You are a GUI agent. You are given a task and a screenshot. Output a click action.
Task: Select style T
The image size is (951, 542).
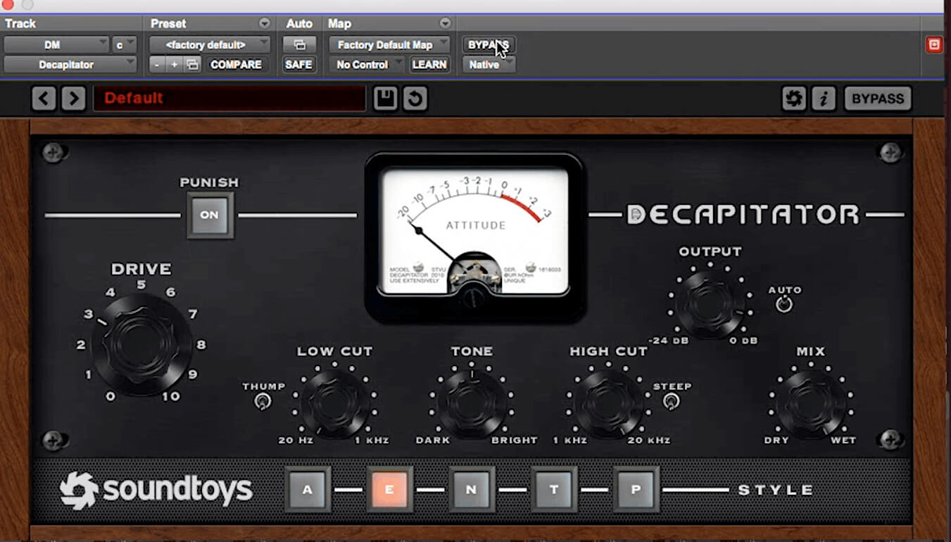pos(554,489)
